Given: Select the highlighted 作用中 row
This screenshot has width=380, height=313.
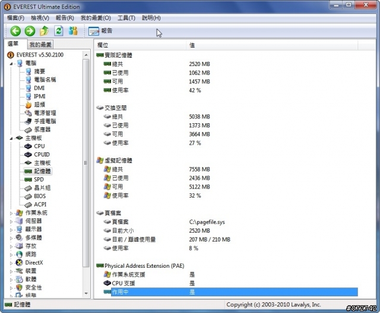Looking at the screenshot, I should (x=235, y=292).
